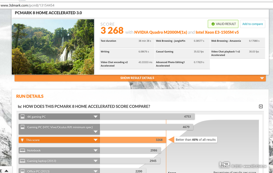Click the trophy icon on This score

pyautogui.click(x=22, y=140)
